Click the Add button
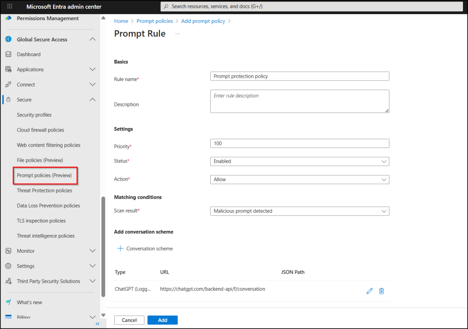The width and height of the screenshot is (468, 329). coord(162,320)
